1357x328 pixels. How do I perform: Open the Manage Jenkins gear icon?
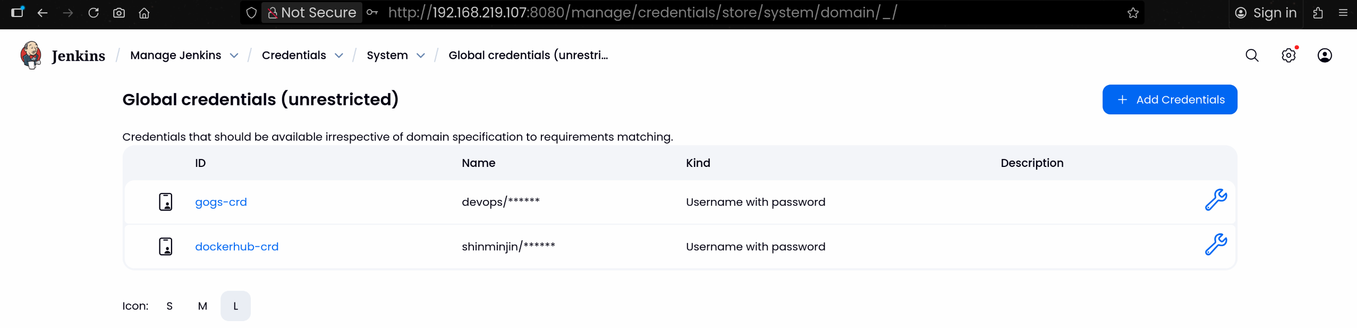1288,55
